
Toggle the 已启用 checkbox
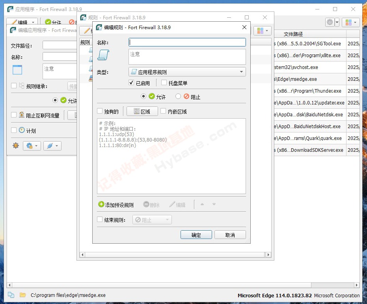tap(132, 83)
